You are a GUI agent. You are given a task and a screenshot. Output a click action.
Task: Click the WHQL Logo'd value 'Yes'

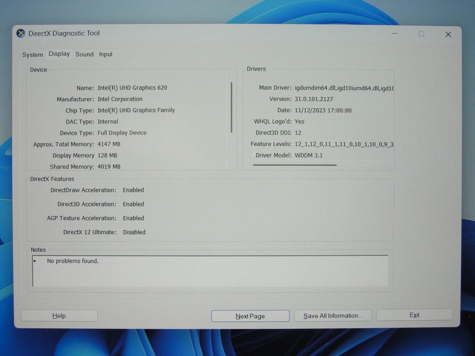[299, 122]
